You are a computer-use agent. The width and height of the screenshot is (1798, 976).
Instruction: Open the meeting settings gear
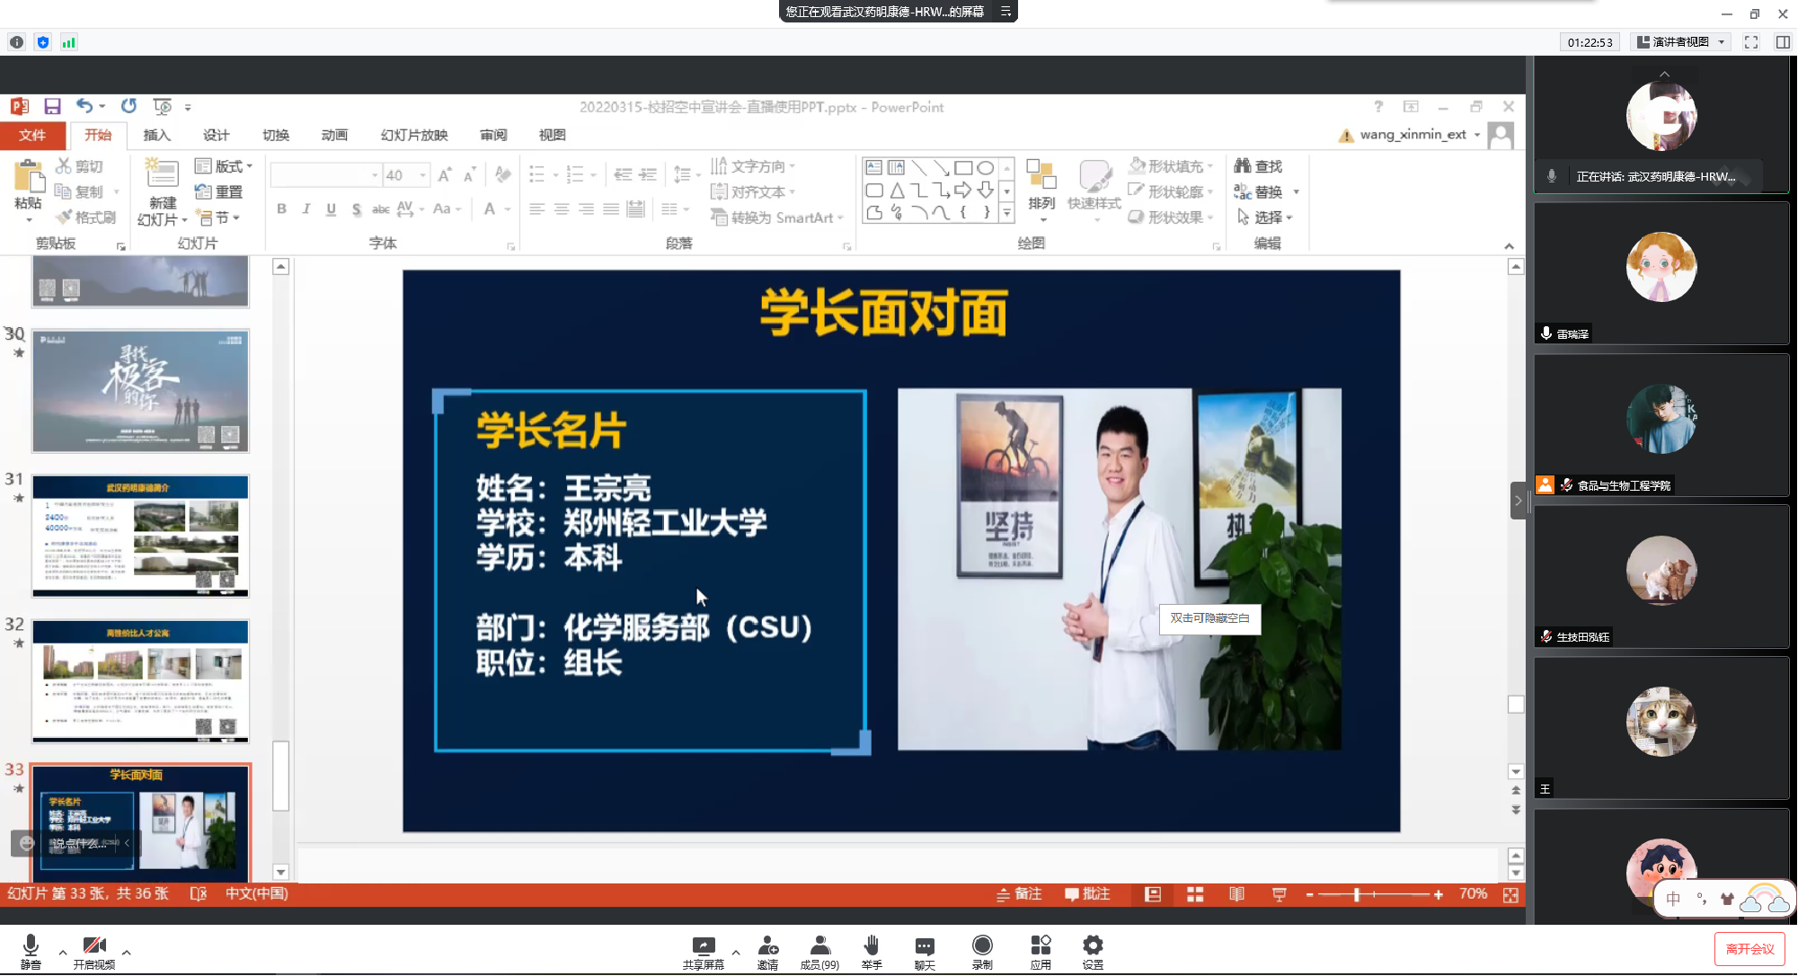(1093, 946)
